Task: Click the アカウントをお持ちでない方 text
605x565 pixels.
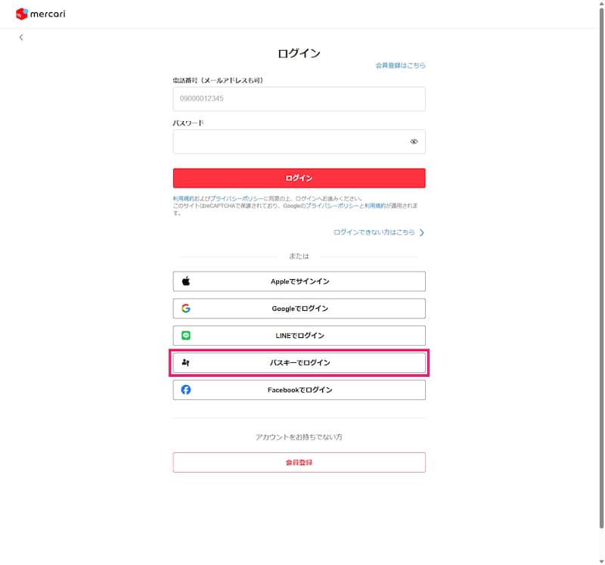Action: point(299,437)
